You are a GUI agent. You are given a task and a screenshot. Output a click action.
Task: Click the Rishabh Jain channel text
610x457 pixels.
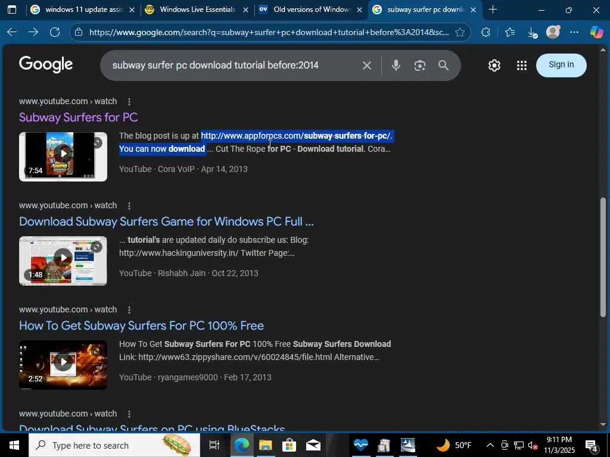point(181,273)
